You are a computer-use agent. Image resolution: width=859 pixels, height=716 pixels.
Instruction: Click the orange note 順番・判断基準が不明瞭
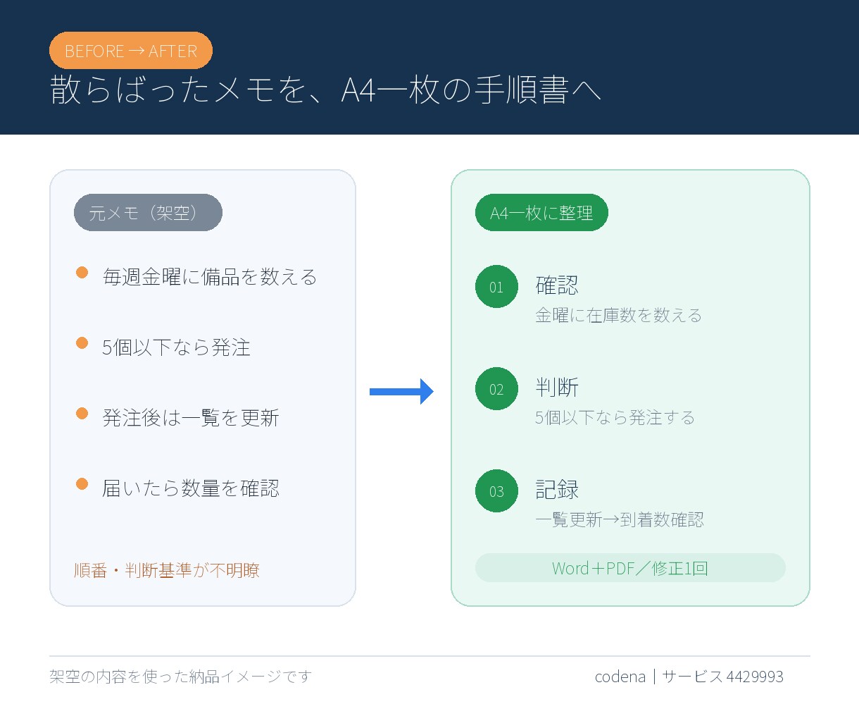[167, 570]
